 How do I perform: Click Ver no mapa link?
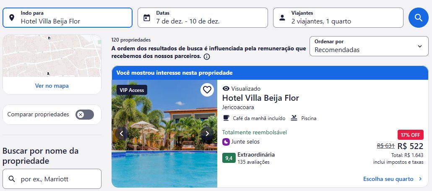(x=52, y=86)
